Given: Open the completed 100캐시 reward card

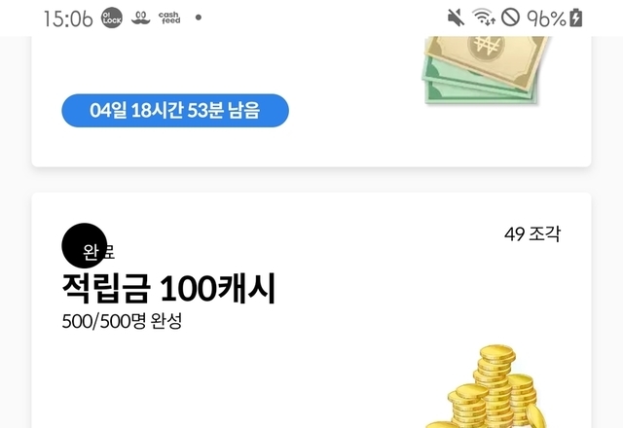Looking at the screenshot, I should coord(311,310).
